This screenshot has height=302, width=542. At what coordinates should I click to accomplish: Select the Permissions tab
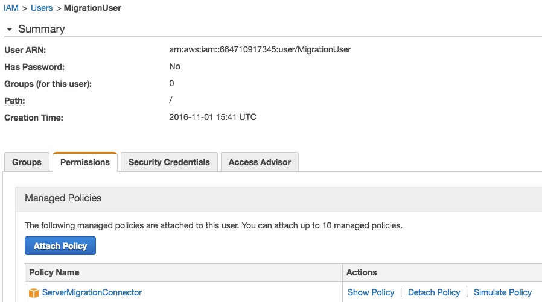pyautogui.click(x=85, y=162)
